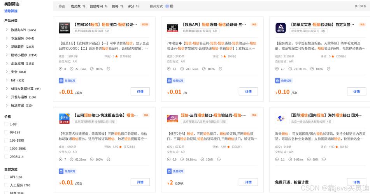Click the 免费试用 badge on 数脉API card
Image resolution: width=370 pixels, height=194 pixels.
[175, 81]
